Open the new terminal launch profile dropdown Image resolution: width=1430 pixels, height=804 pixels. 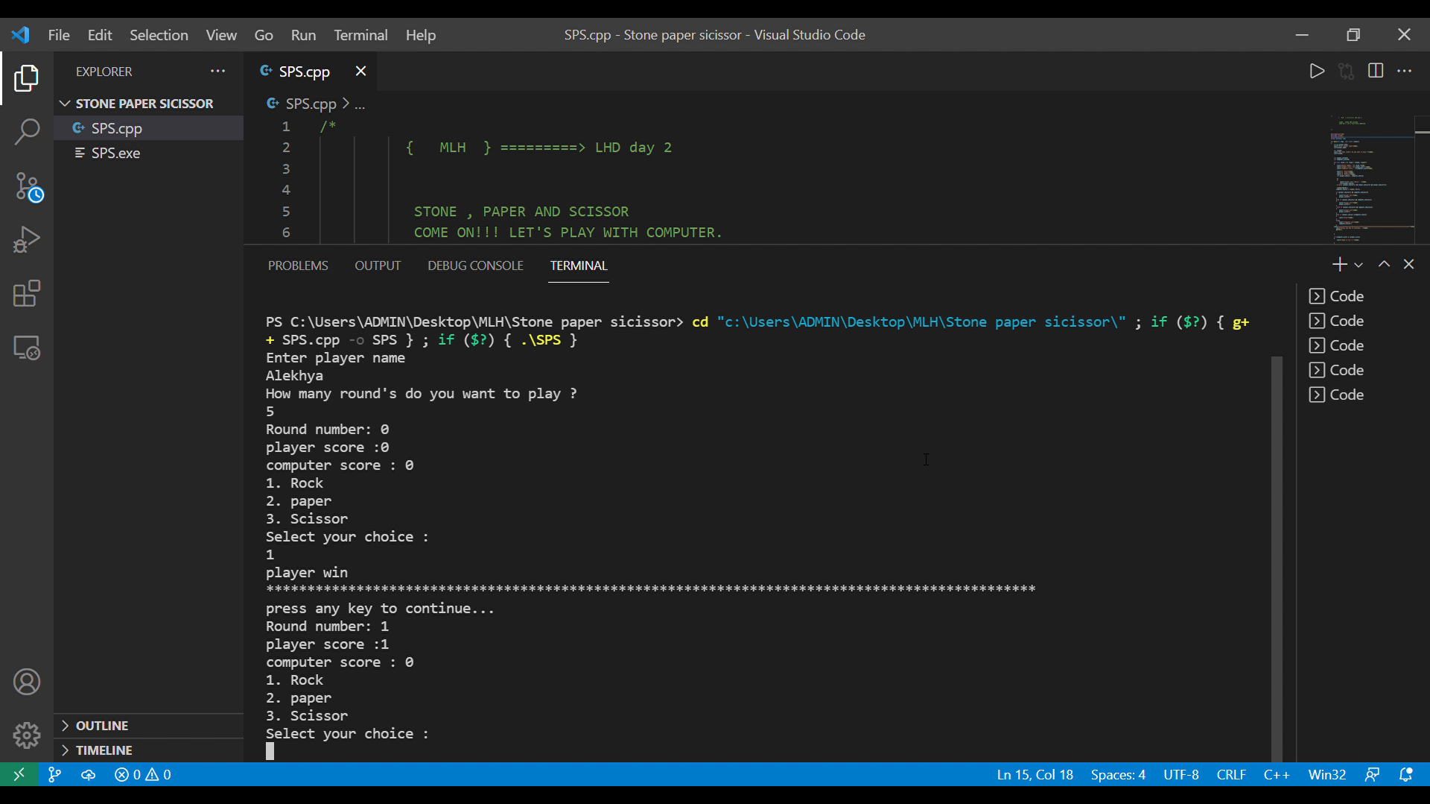pyautogui.click(x=1359, y=265)
